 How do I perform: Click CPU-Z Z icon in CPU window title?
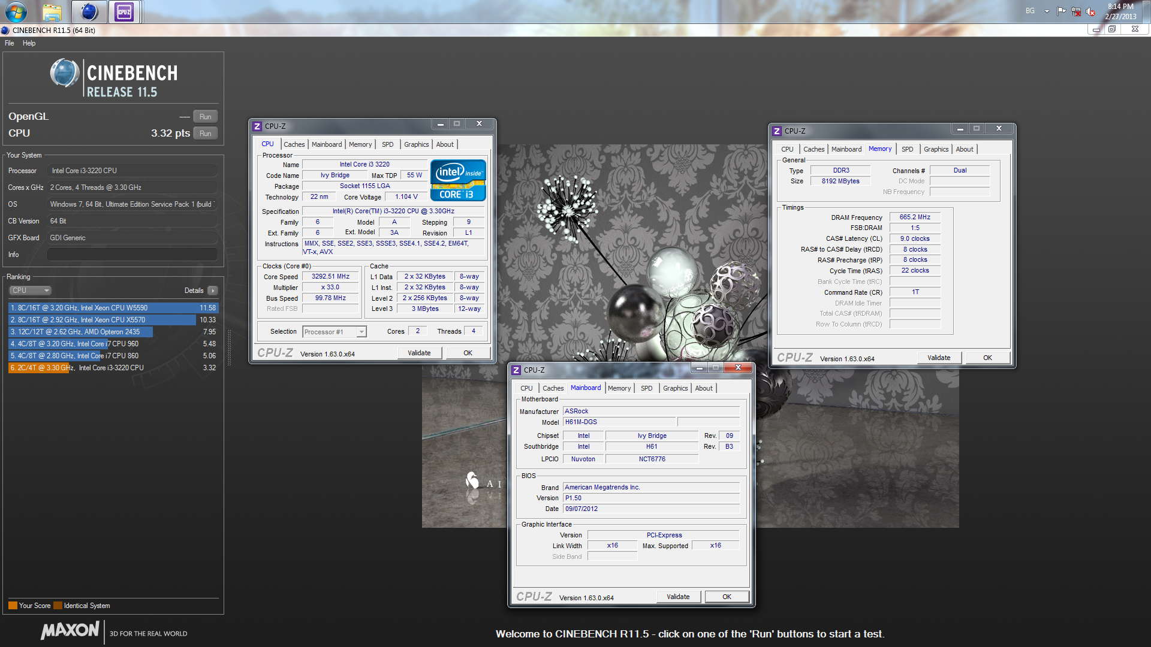(x=257, y=126)
